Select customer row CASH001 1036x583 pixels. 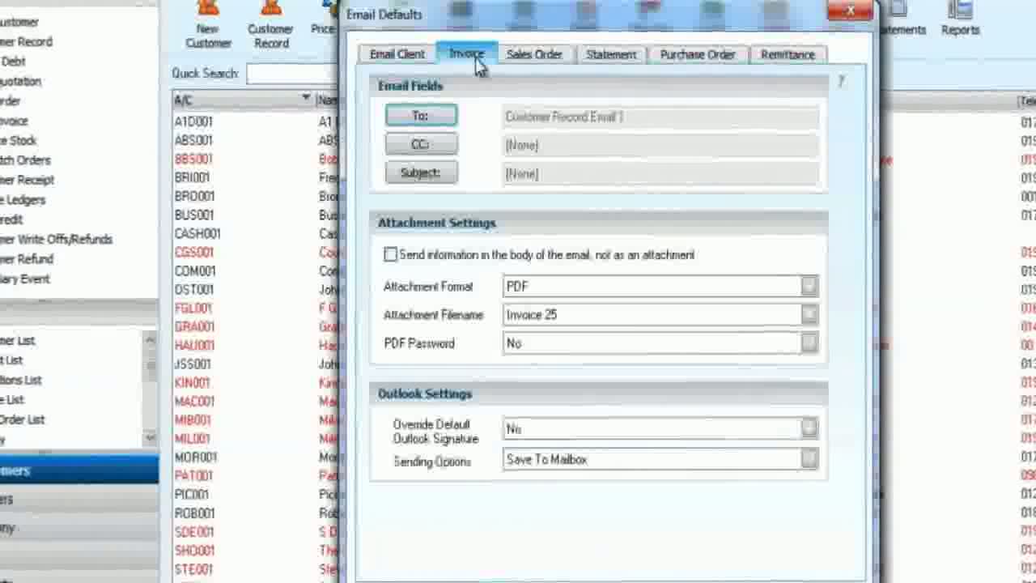197,233
